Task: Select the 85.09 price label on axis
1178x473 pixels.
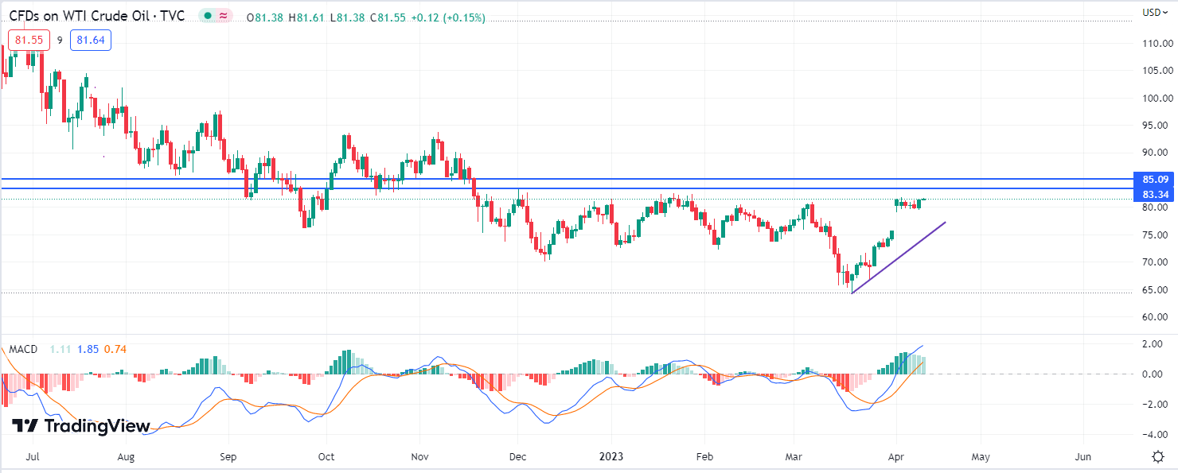Action: tap(1154, 180)
